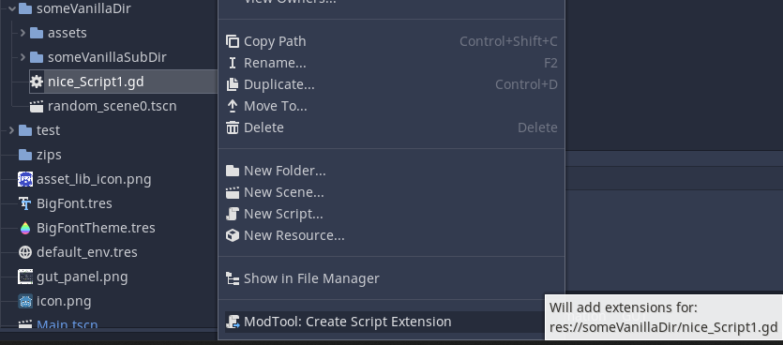
Task: Click the Rename cursor icon
Action: 233,63
